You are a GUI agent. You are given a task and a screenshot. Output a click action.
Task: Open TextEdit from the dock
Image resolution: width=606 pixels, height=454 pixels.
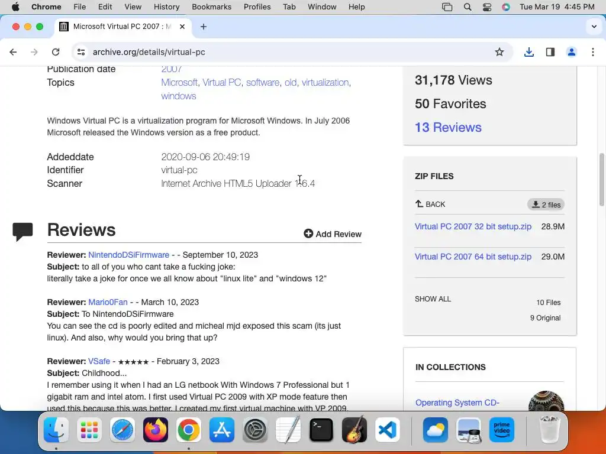click(288, 430)
